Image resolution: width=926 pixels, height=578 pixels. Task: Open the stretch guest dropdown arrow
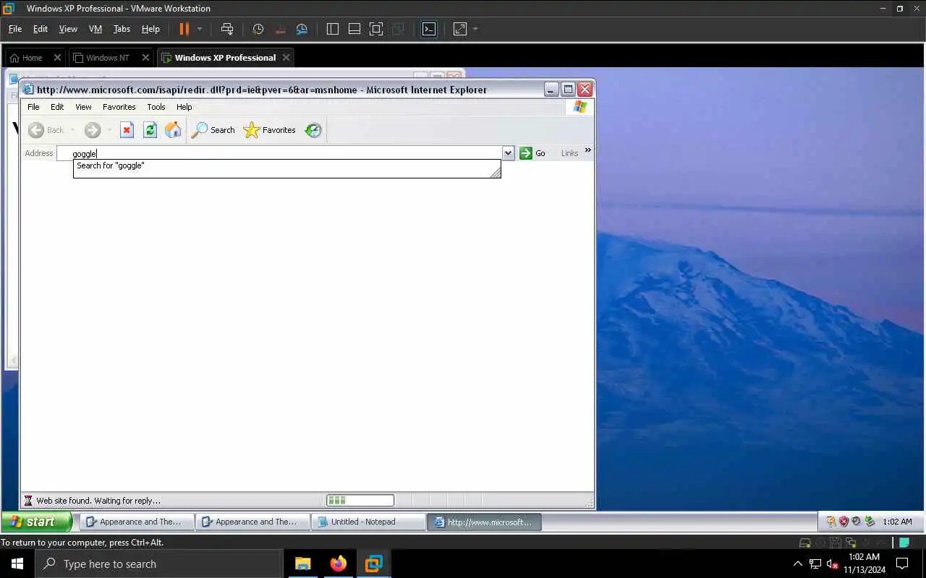[475, 29]
